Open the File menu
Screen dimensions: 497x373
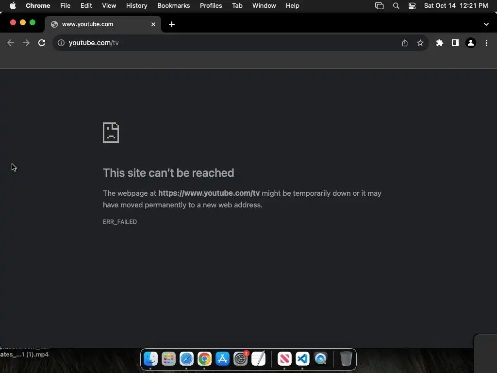click(x=66, y=6)
